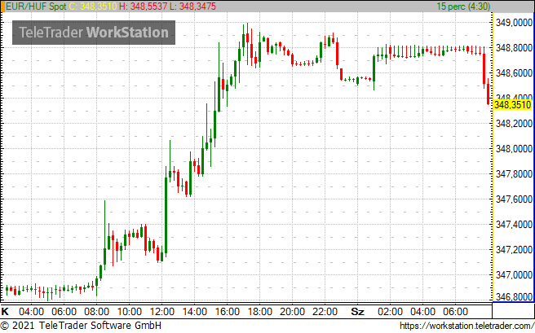535x333 pixels.
Task: Click the 02:00 time label
Action: coord(390,311)
